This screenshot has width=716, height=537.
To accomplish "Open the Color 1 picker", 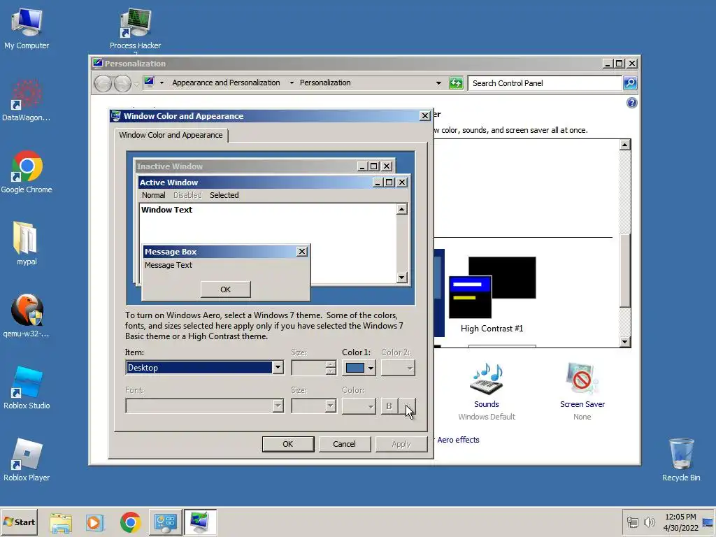I will click(x=359, y=368).
